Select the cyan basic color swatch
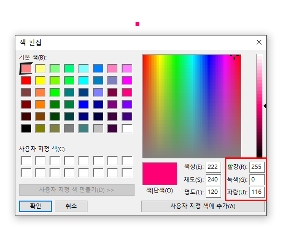The height and width of the screenshot is (227, 285). [x=84, y=81]
